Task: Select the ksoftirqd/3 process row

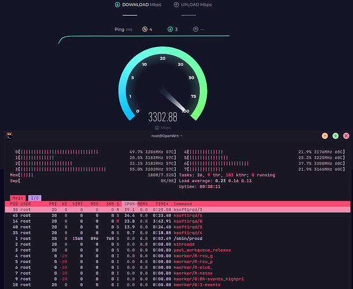Action: coord(177,210)
